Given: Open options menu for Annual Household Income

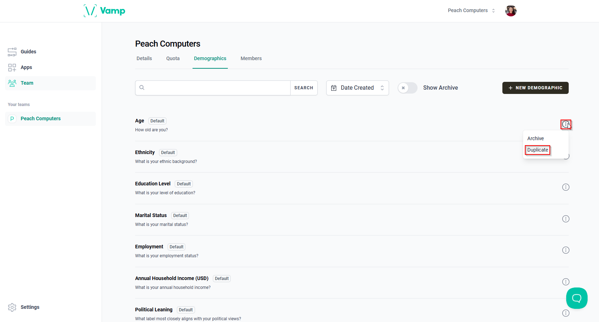Looking at the screenshot, I should pyautogui.click(x=566, y=282).
